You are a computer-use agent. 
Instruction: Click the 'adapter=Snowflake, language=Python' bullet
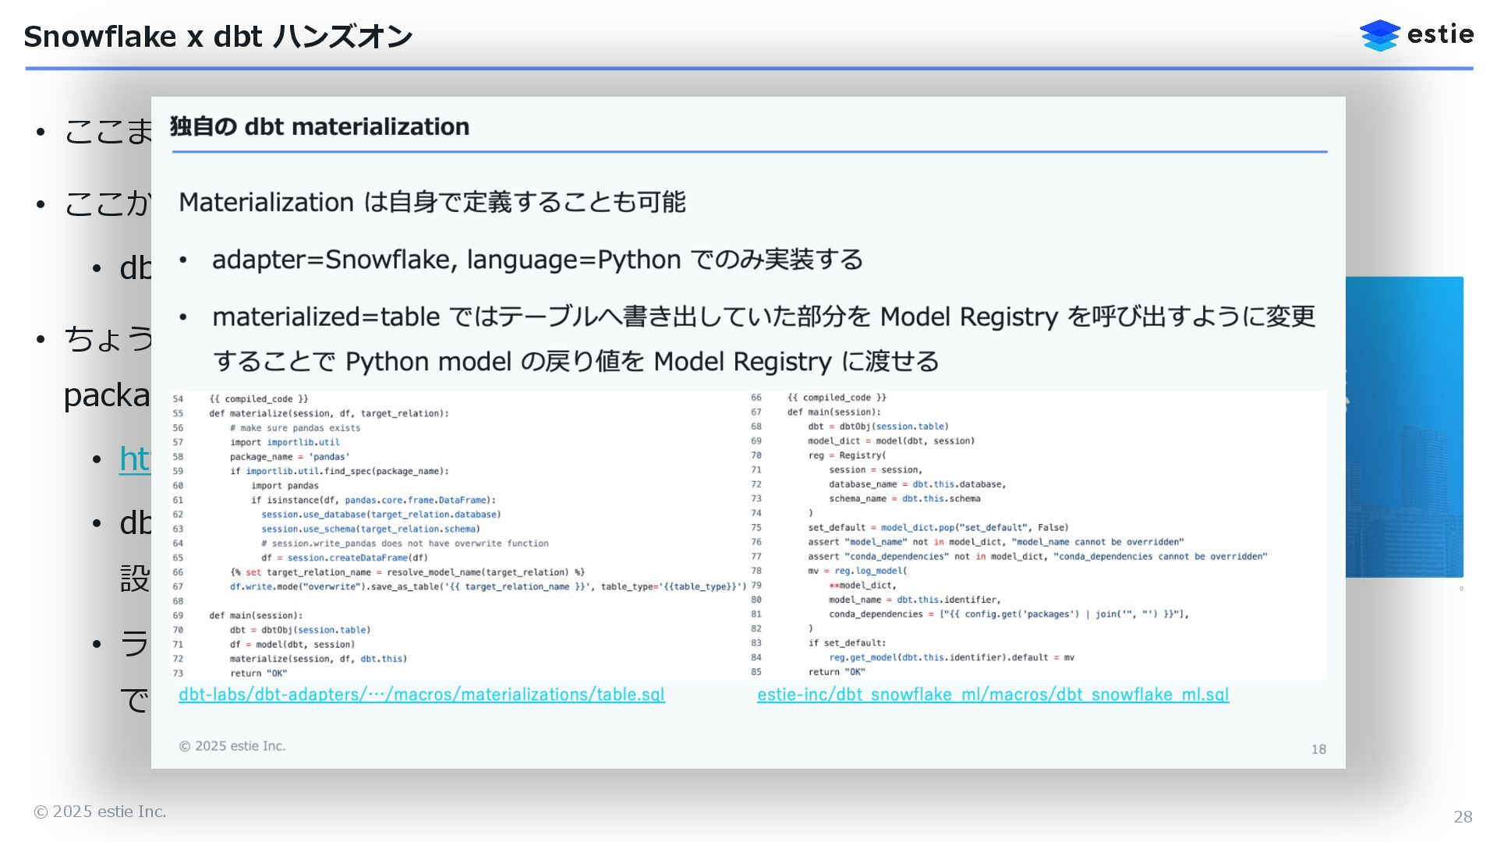point(536,260)
